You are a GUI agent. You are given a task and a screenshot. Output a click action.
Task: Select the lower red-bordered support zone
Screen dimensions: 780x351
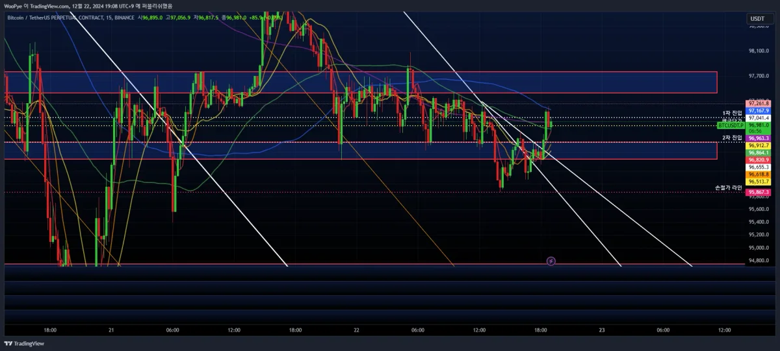[x=360, y=151]
